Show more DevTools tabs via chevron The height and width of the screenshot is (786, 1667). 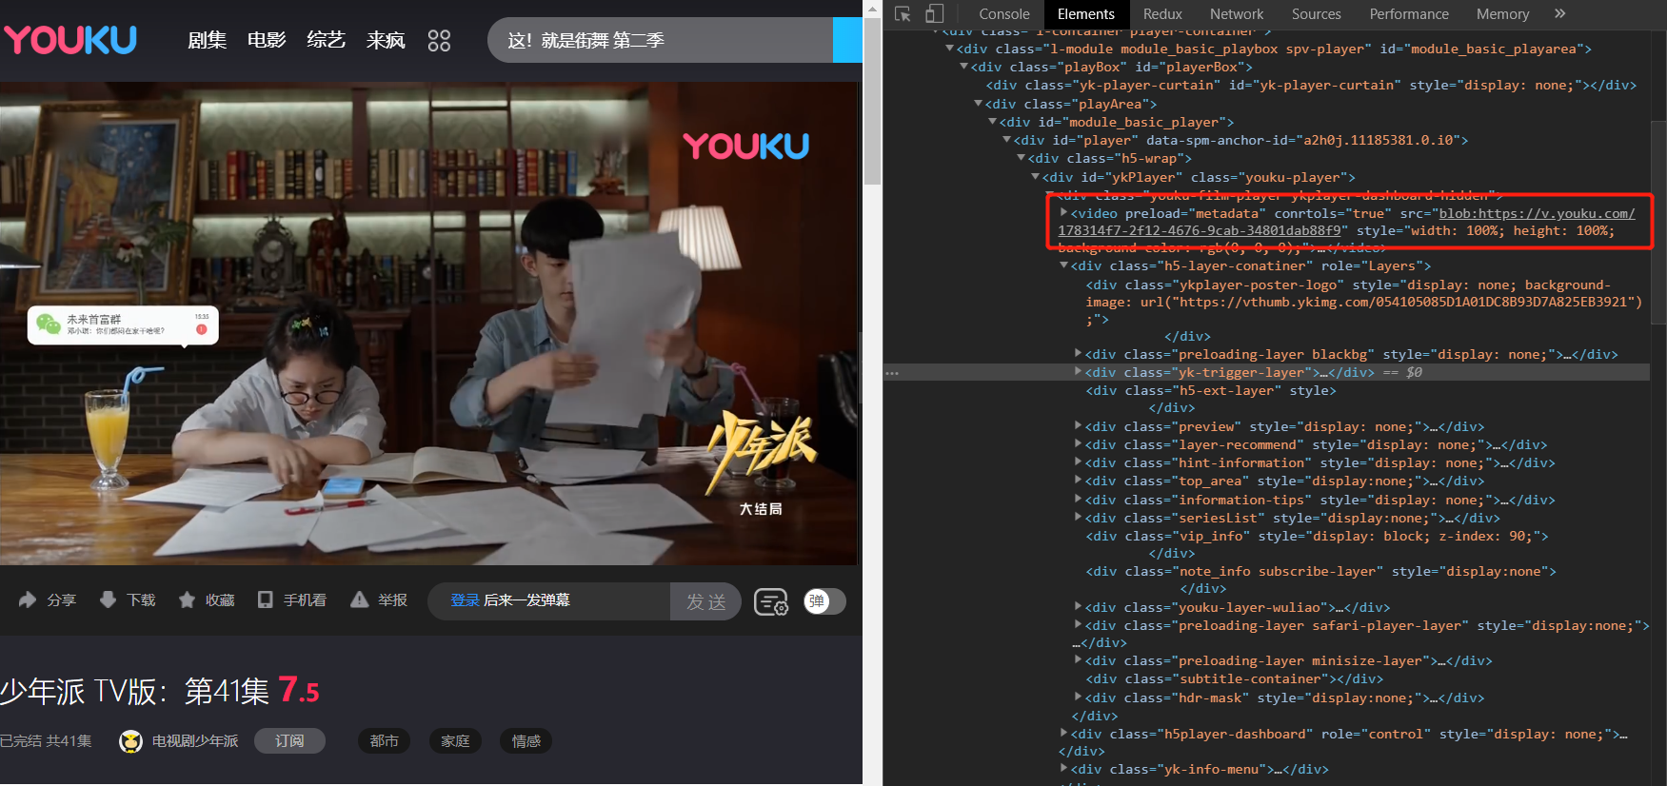click(1559, 14)
